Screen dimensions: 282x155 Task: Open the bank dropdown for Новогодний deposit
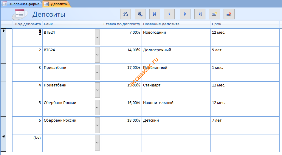97,37
